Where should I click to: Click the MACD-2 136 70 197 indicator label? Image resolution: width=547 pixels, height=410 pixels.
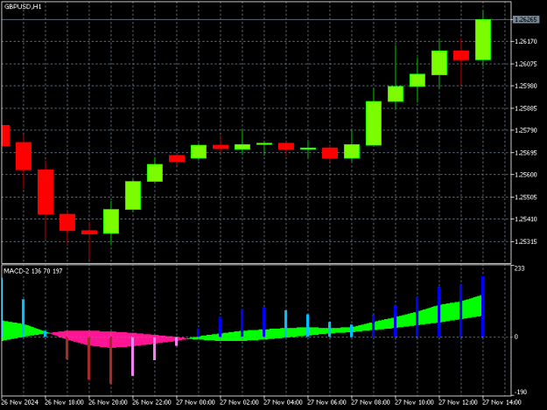click(33, 271)
